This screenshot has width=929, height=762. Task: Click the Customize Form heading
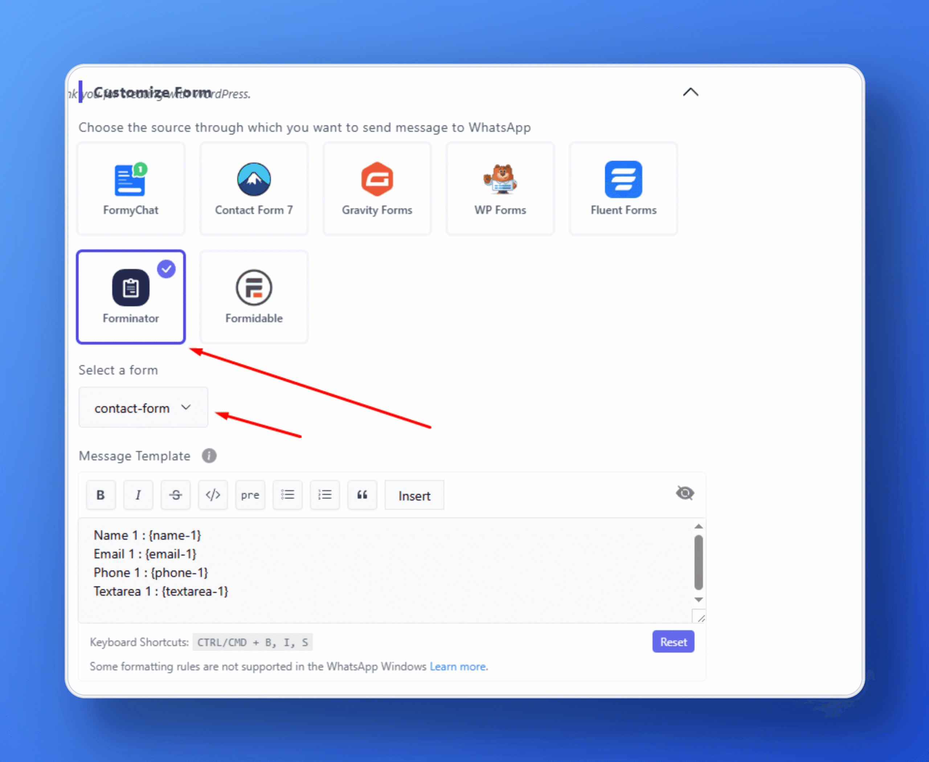pyautogui.click(x=153, y=92)
